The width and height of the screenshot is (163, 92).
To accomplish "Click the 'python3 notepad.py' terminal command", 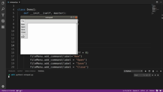I will pos(24,75).
